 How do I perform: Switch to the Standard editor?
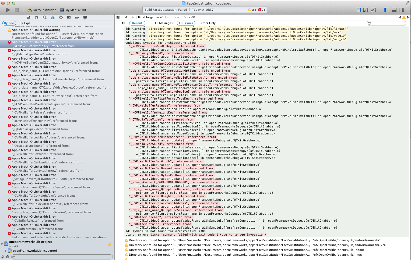358,10
